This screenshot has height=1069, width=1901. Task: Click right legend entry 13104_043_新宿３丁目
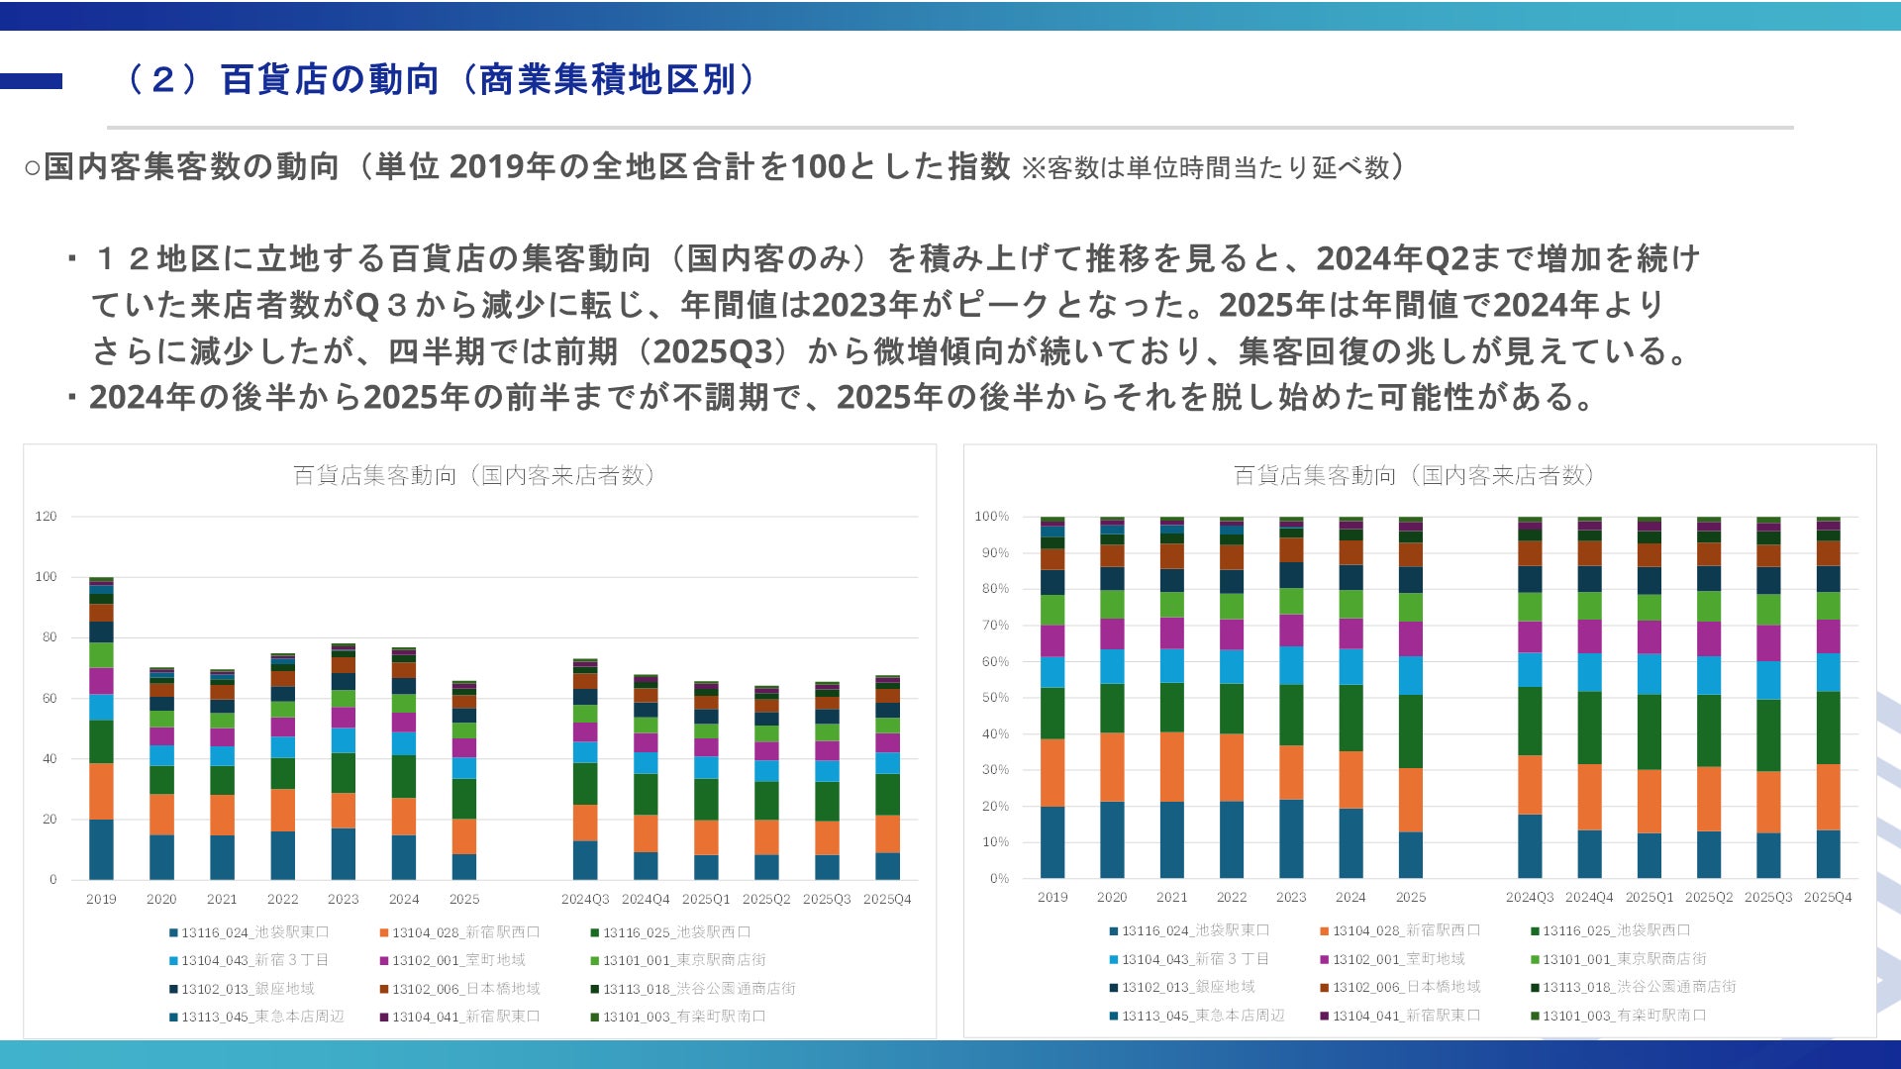pyautogui.click(x=1194, y=959)
